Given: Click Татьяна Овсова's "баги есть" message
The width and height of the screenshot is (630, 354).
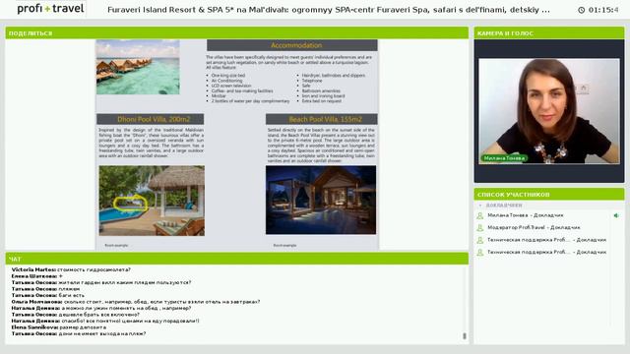Looking at the screenshot, I should click(48, 295).
